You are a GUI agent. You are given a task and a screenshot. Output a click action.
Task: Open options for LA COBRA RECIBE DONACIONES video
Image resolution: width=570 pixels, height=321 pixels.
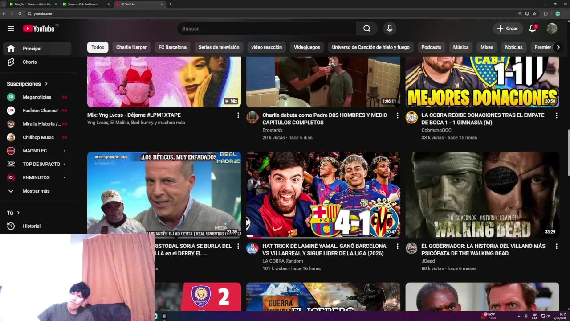coord(556,115)
